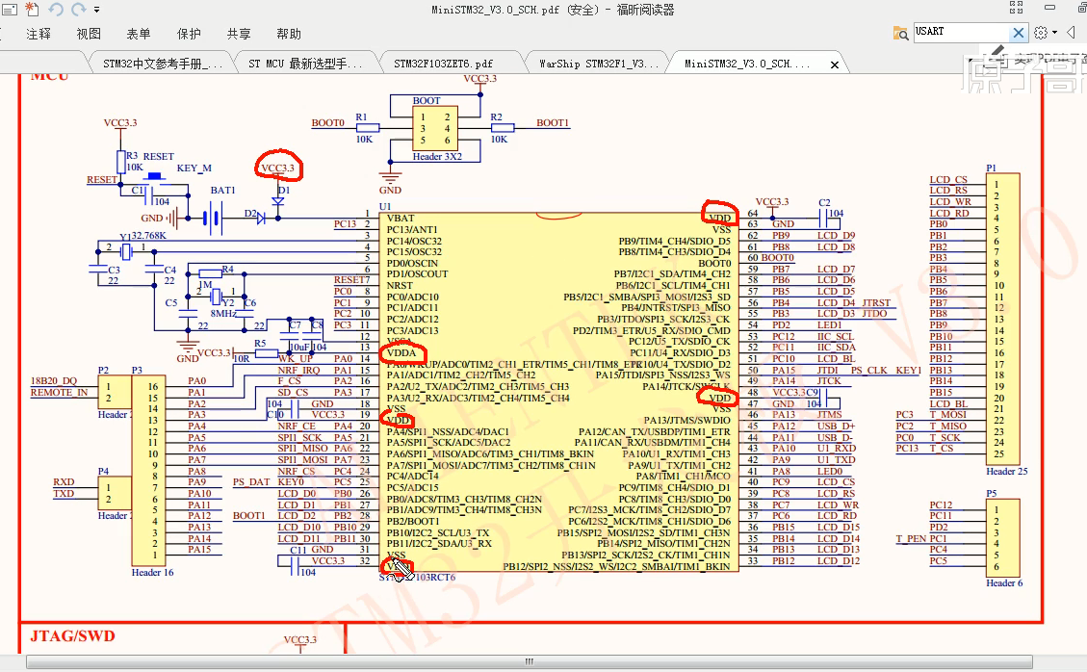Screen dimensions: 1087x672
Task: Click the 'NRF_IRQ' net label
Action: (x=298, y=371)
